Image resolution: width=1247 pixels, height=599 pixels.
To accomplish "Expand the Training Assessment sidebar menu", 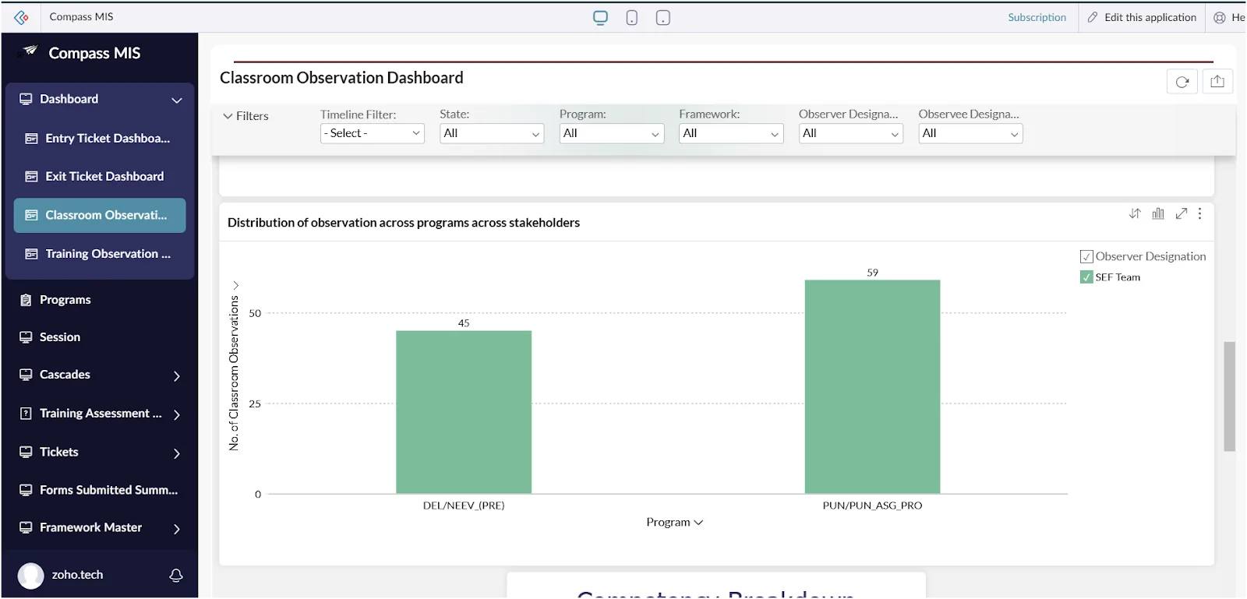I will pyautogui.click(x=177, y=414).
